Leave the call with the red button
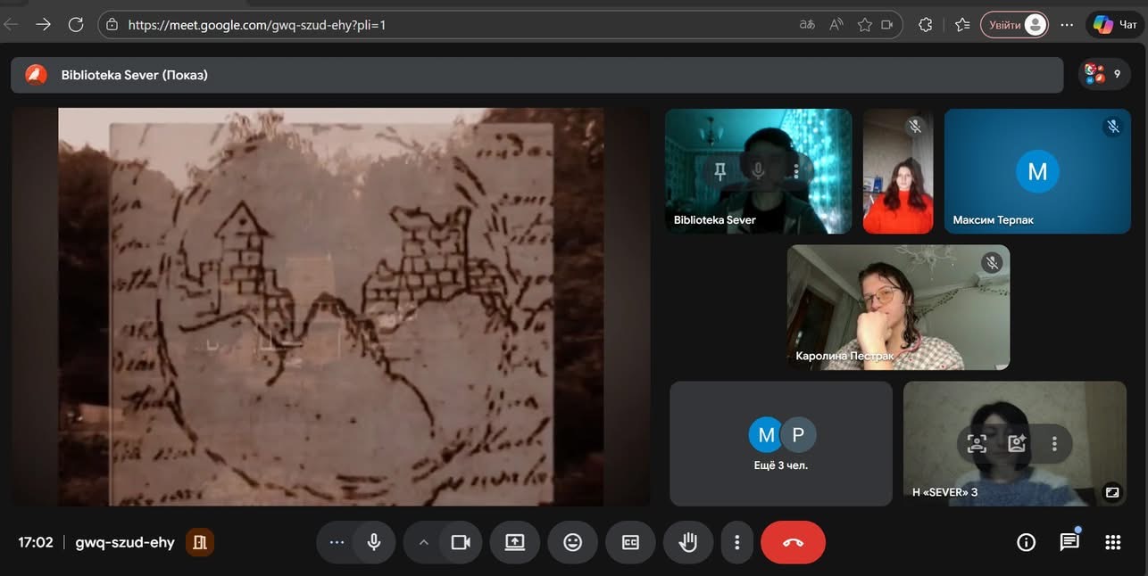 point(793,542)
